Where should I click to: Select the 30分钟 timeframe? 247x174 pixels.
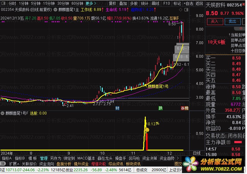click(x=63, y=3)
